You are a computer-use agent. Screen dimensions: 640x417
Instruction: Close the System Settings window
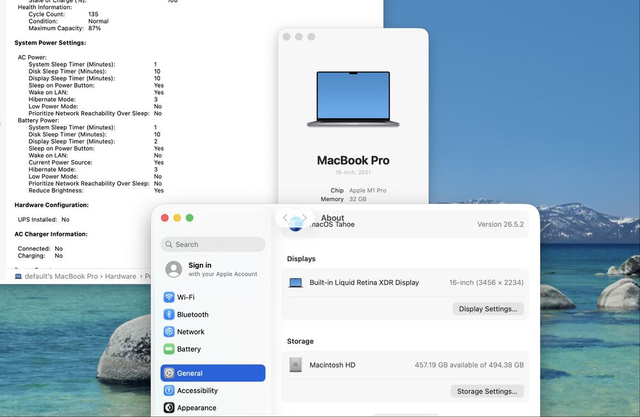(165, 218)
